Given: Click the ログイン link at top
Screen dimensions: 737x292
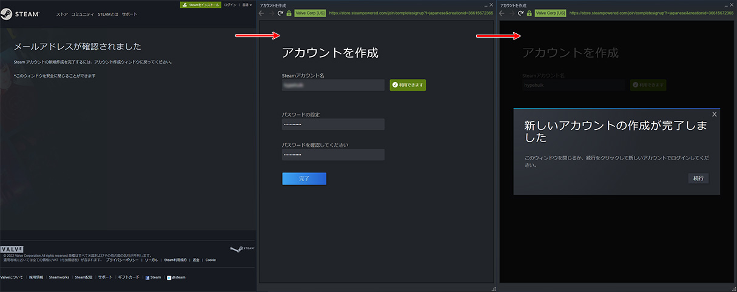Looking at the screenshot, I should coord(231,4).
